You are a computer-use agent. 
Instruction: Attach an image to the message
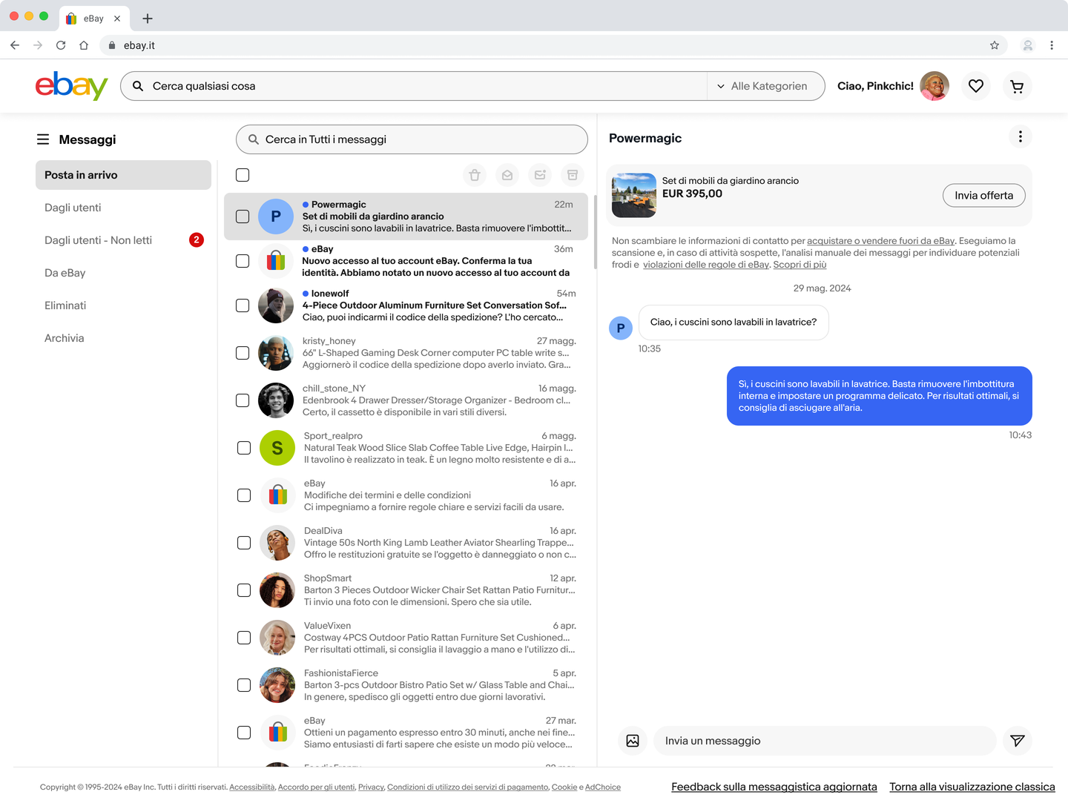click(x=633, y=741)
